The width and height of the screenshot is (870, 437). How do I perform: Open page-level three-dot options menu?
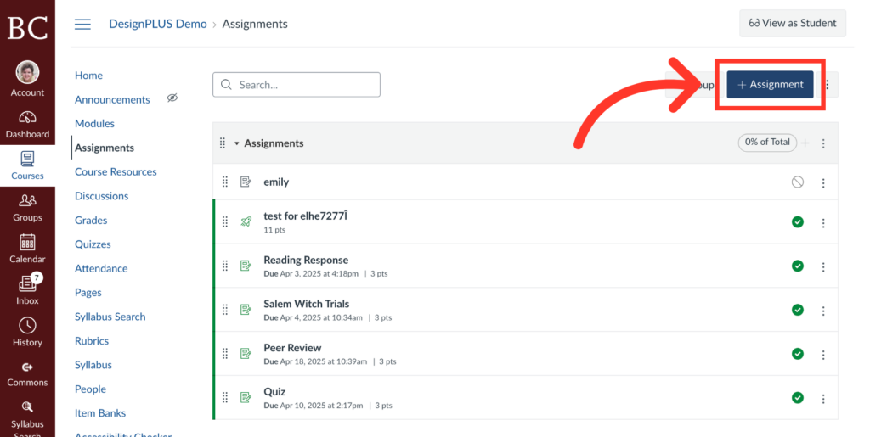pyautogui.click(x=828, y=85)
